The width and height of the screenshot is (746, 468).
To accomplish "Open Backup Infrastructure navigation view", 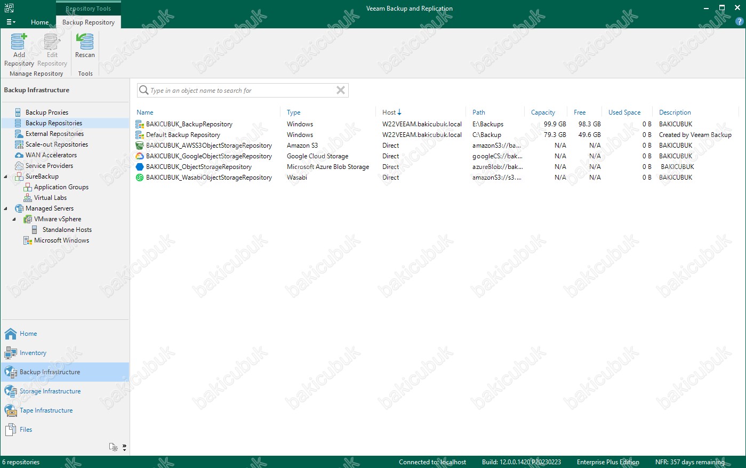I will tap(65, 372).
